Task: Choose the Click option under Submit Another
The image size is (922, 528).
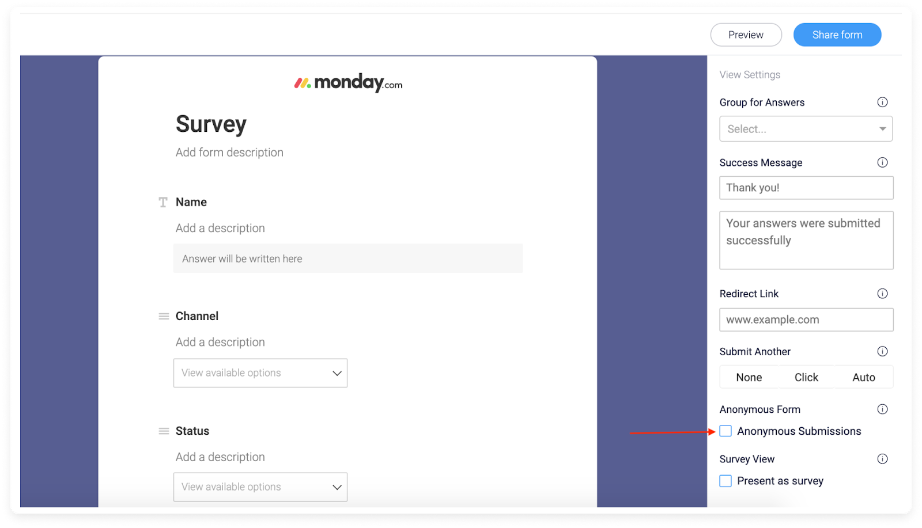Action: tap(806, 377)
